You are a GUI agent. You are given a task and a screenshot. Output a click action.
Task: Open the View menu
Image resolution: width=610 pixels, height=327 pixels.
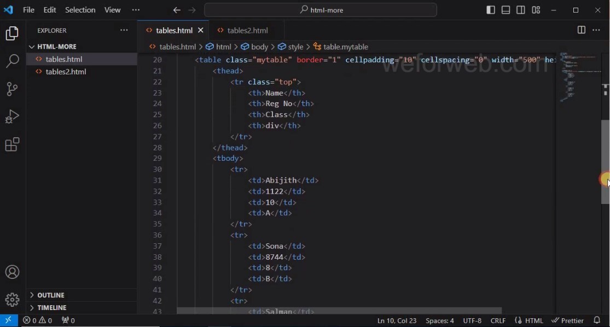pos(112,9)
